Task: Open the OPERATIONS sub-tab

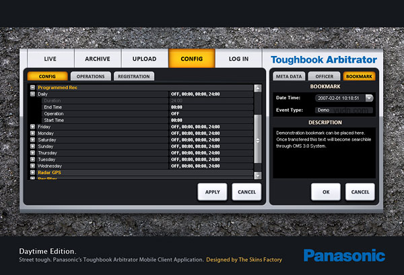Action: click(x=91, y=76)
